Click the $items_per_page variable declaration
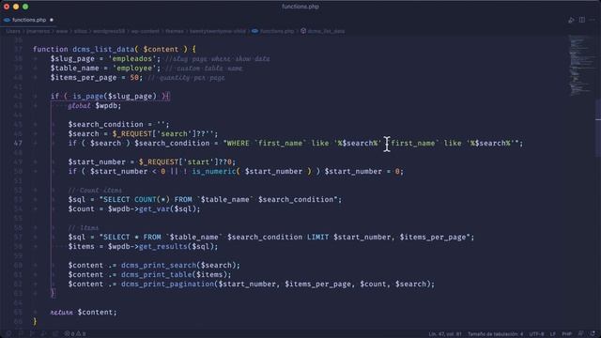Viewport: 601px width, 338px height. click(84, 77)
